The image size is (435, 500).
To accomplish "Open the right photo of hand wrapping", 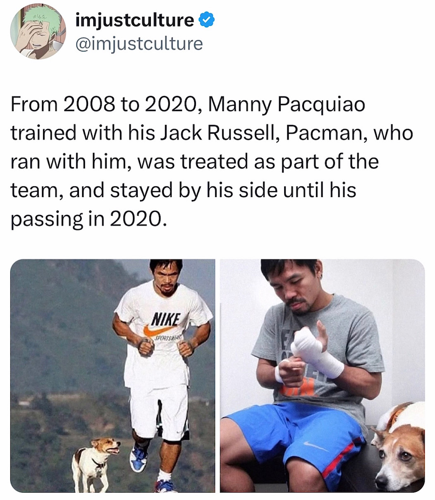I will [322, 375].
